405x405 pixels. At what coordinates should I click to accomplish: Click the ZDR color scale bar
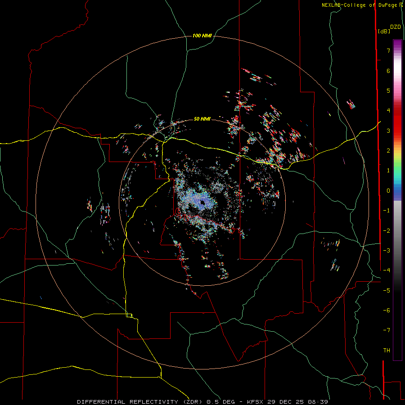[397, 200]
